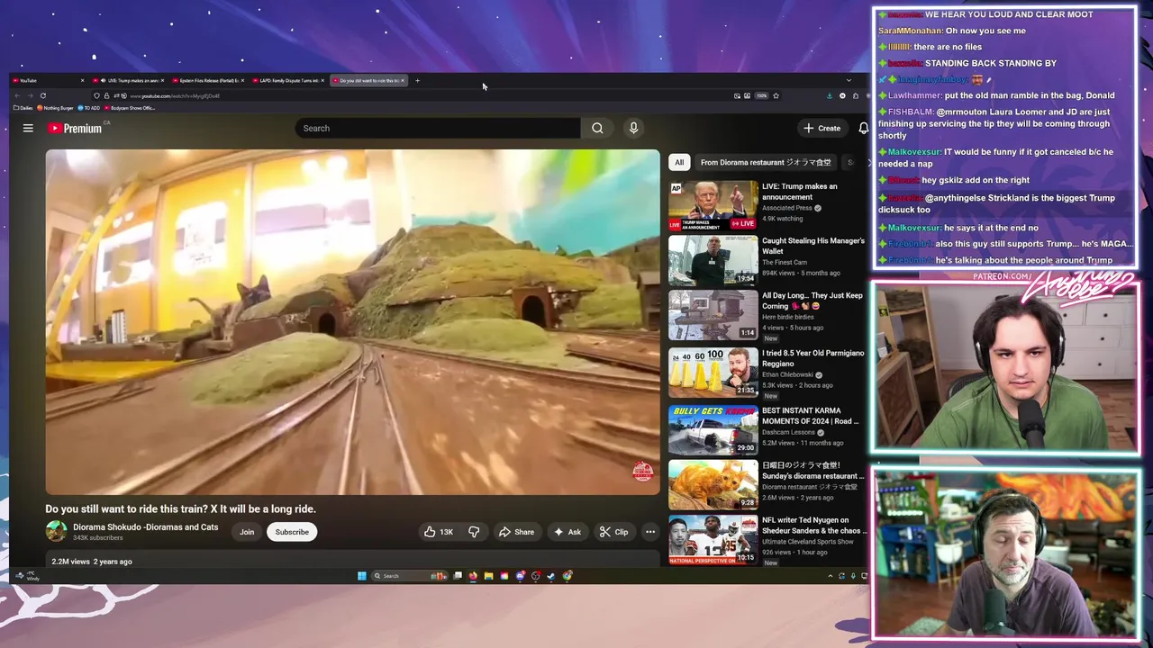Open the 150% zoom level indicator
Screen dimensions: 1153x648
pyautogui.click(x=761, y=95)
